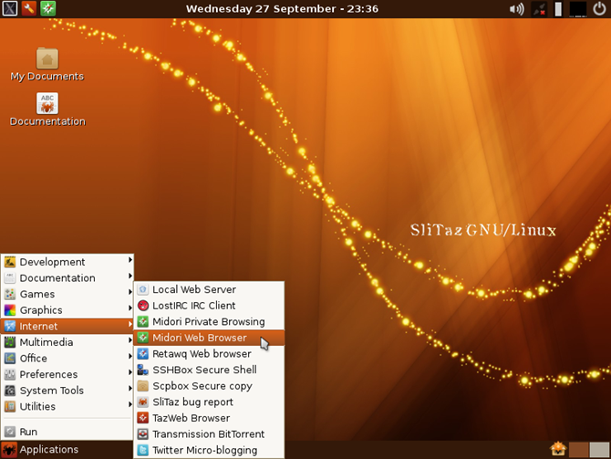The width and height of the screenshot is (611, 459).
Task: Select the highlighted Internet category
Action: click(67, 326)
